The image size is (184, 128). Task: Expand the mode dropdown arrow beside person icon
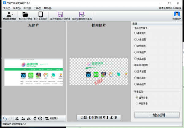click(x=13, y=14)
